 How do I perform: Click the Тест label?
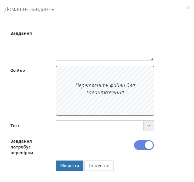point(15,126)
